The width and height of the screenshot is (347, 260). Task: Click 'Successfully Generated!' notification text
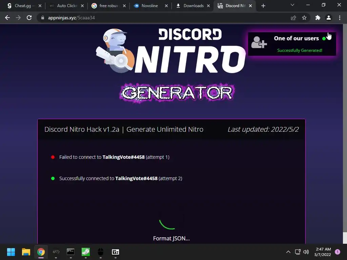pyautogui.click(x=300, y=50)
